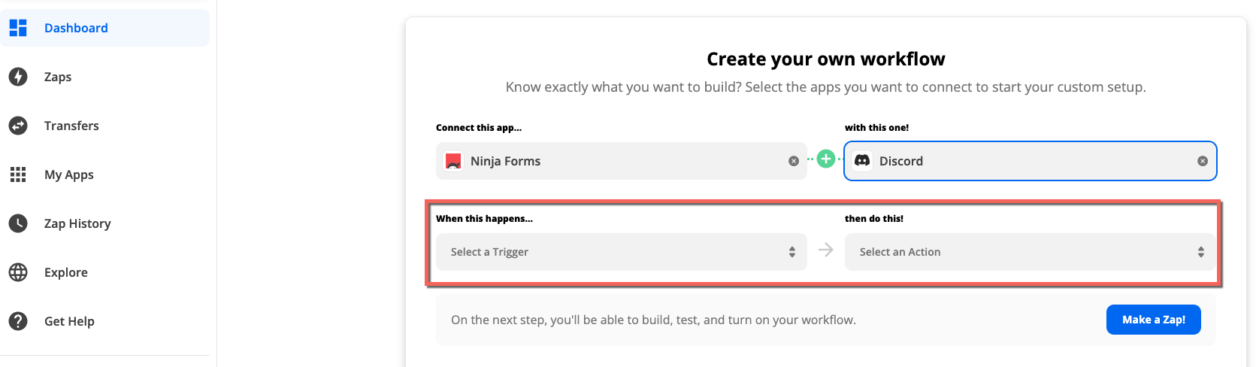Click the Get Help question mark icon
This screenshot has height=367, width=1256.
[x=18, y=321]
